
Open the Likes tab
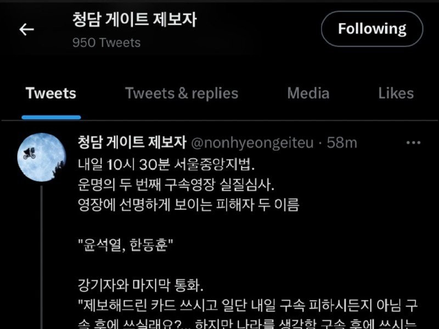(396, 93)
